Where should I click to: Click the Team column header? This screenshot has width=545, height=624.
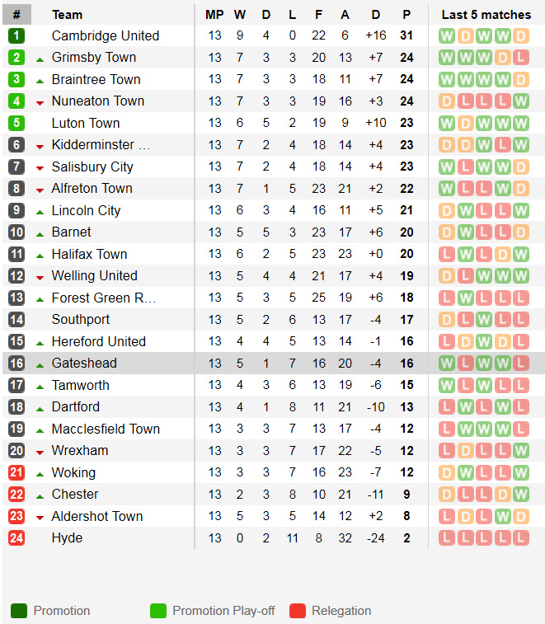pyautogui.click(x=67, y=14)
